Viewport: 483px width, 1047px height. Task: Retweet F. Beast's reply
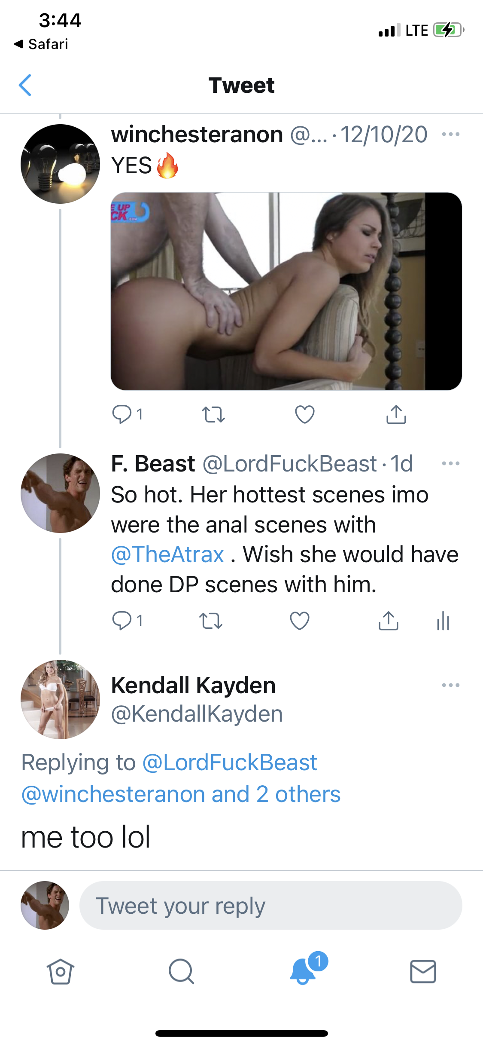click(211, 621)
